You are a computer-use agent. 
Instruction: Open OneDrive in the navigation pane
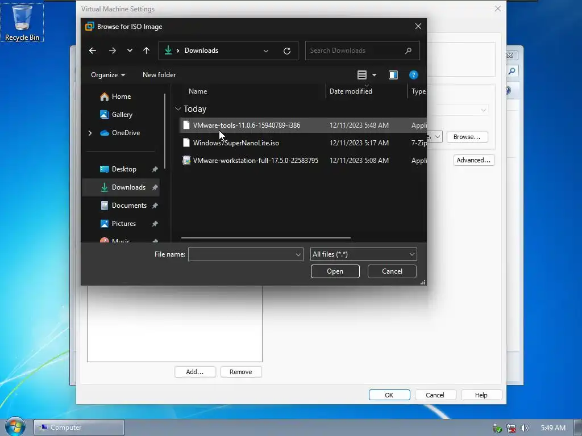point(126,133)
